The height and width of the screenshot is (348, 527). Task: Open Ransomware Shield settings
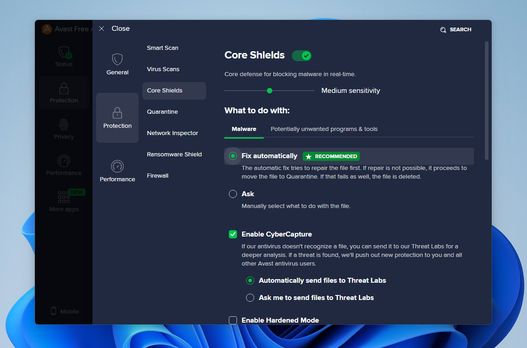click(x=174, y=155)
